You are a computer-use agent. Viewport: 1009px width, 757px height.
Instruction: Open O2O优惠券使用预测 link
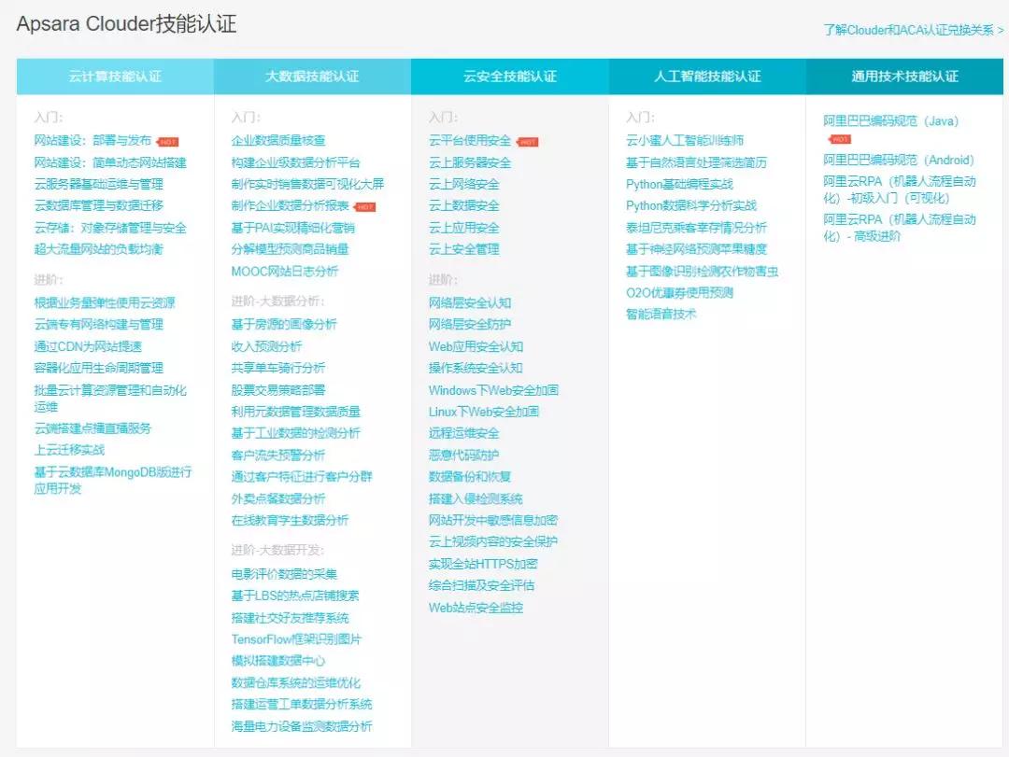(679, 293)
